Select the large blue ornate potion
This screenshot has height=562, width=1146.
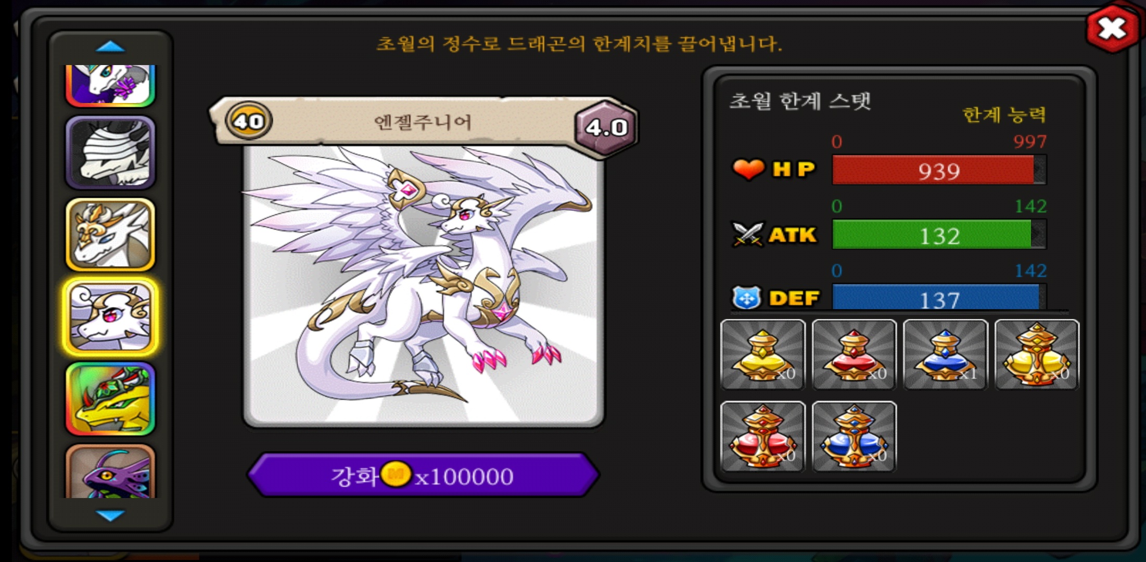[854, 437]
